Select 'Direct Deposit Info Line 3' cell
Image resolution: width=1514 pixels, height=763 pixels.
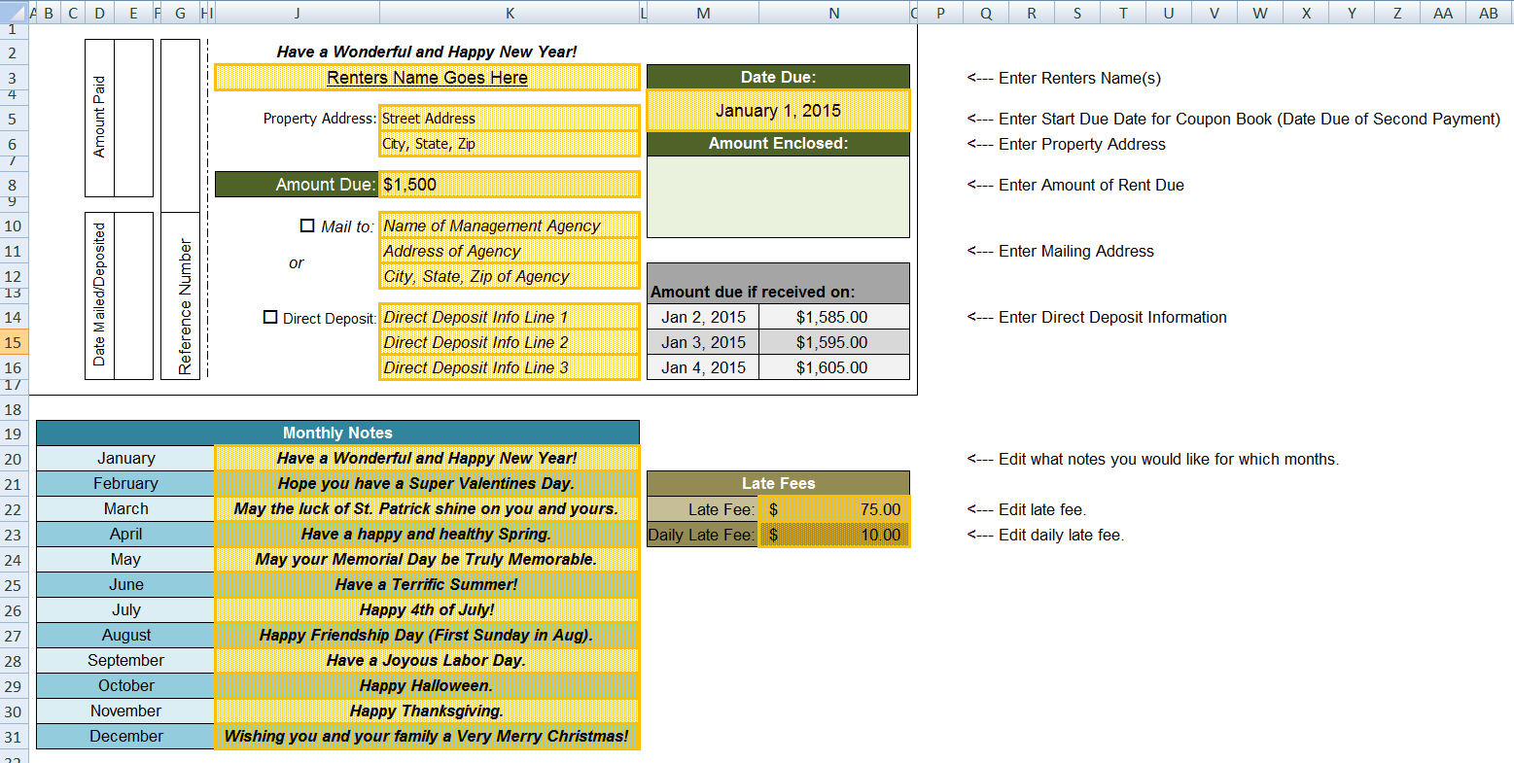510,367
